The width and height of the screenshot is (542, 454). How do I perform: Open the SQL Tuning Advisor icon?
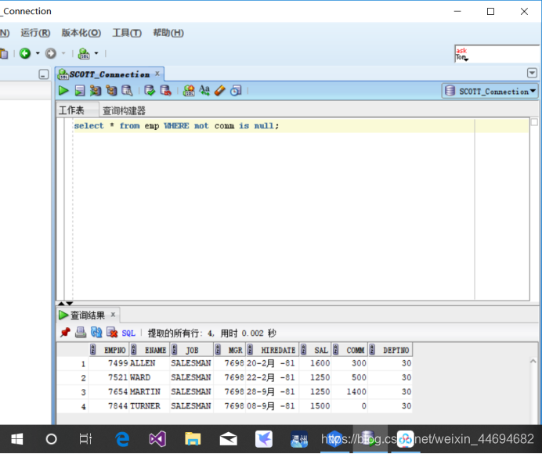click(127, 91)
